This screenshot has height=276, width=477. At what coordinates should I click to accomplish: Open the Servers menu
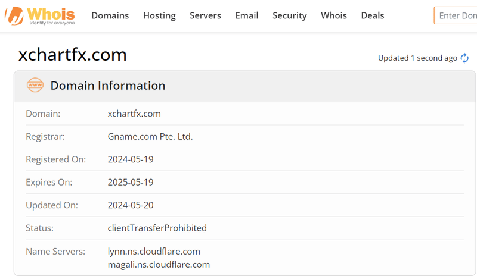pos(205,15)
